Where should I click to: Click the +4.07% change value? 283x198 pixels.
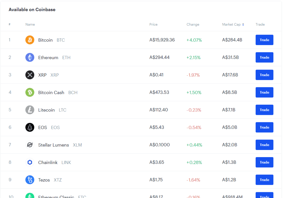(194, 40)
